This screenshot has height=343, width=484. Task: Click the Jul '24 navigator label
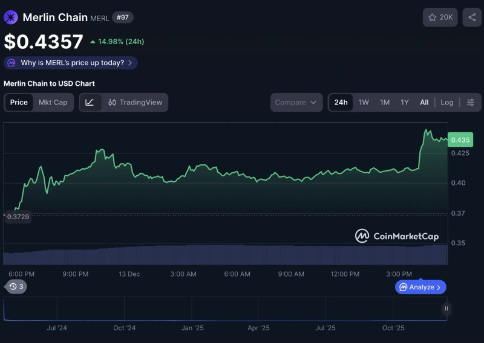(x=57, y=328)
